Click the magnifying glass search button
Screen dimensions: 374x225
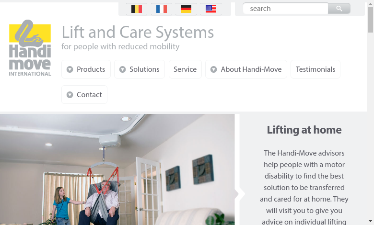(x=339, y=9)
